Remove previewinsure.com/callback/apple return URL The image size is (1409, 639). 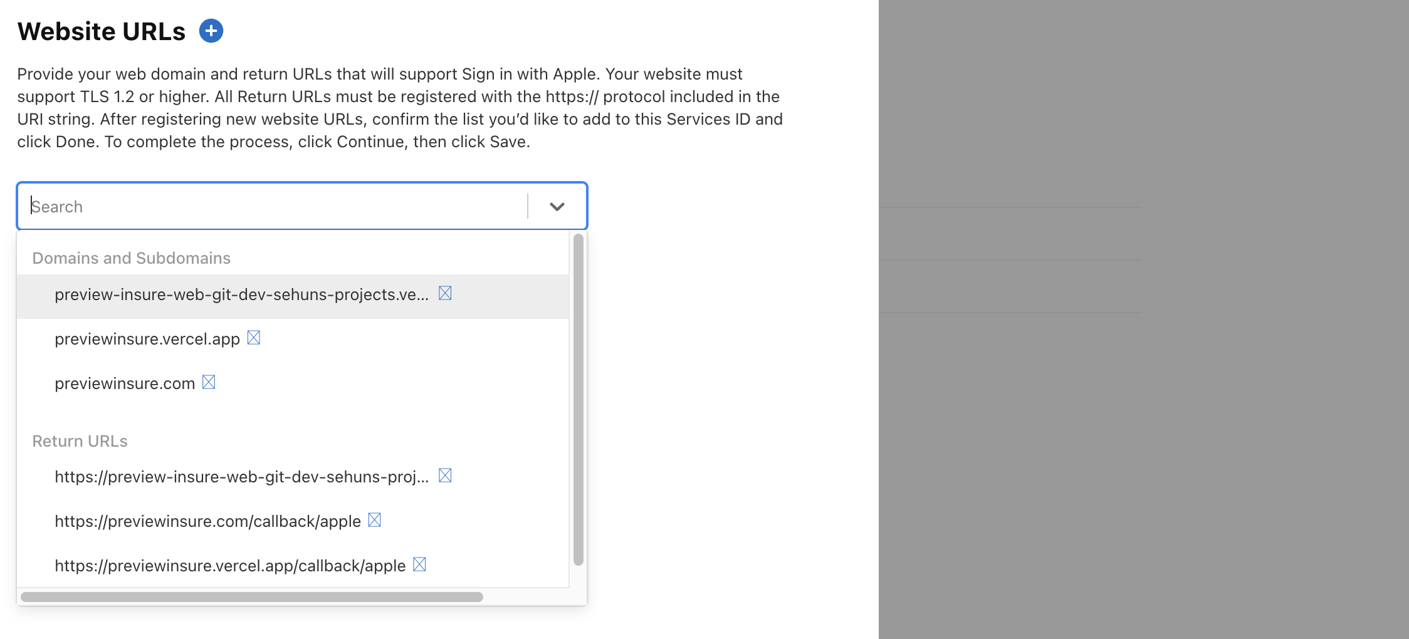pyautogui.click(x=374, y=520)
